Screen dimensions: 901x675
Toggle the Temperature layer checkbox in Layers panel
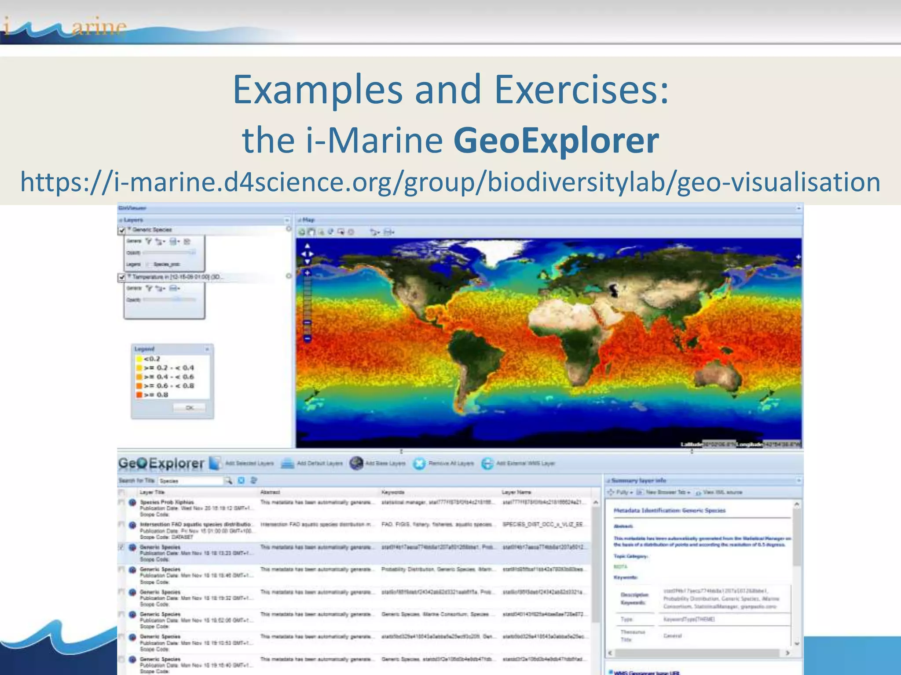coord(122,277)
